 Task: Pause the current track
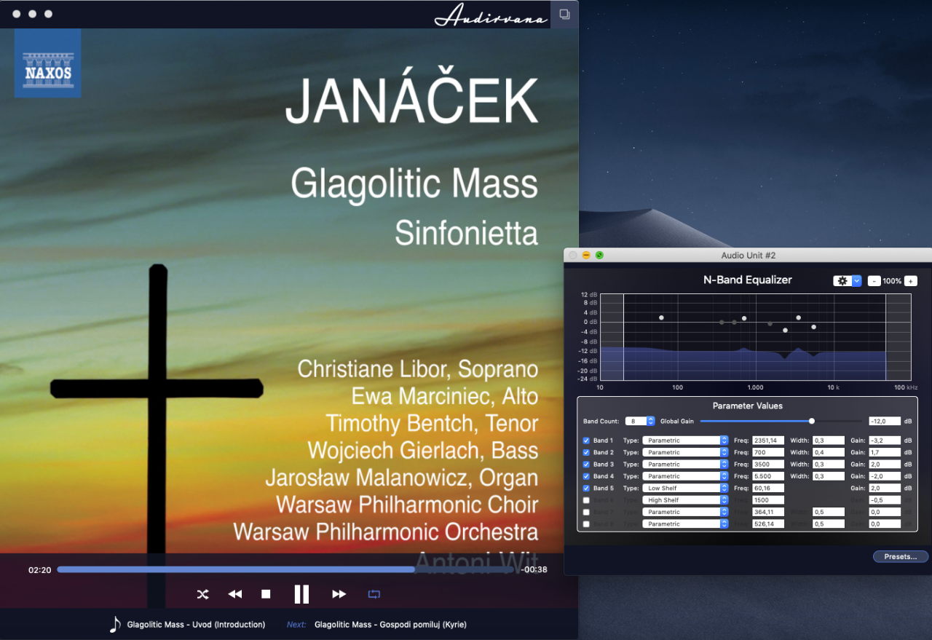pos(301,594)
